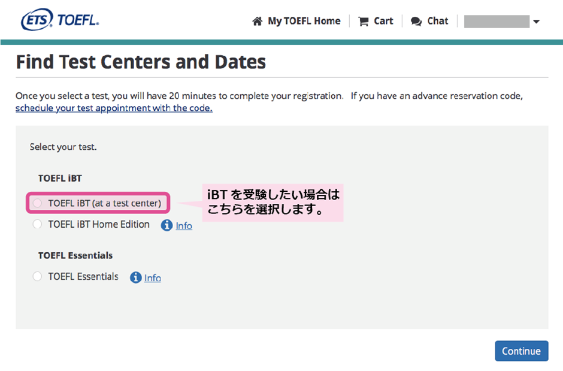Click the blue info icon beside TOEFL Essentials
Screen dimensions: 563x371
[135, 278]
